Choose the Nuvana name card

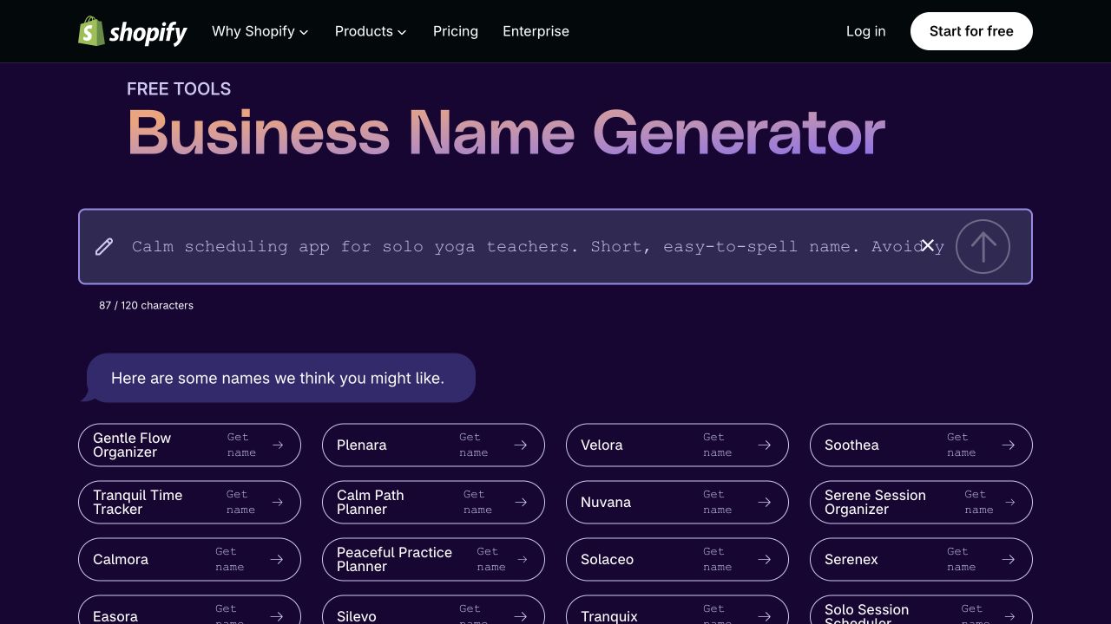[x=677, y=503]
